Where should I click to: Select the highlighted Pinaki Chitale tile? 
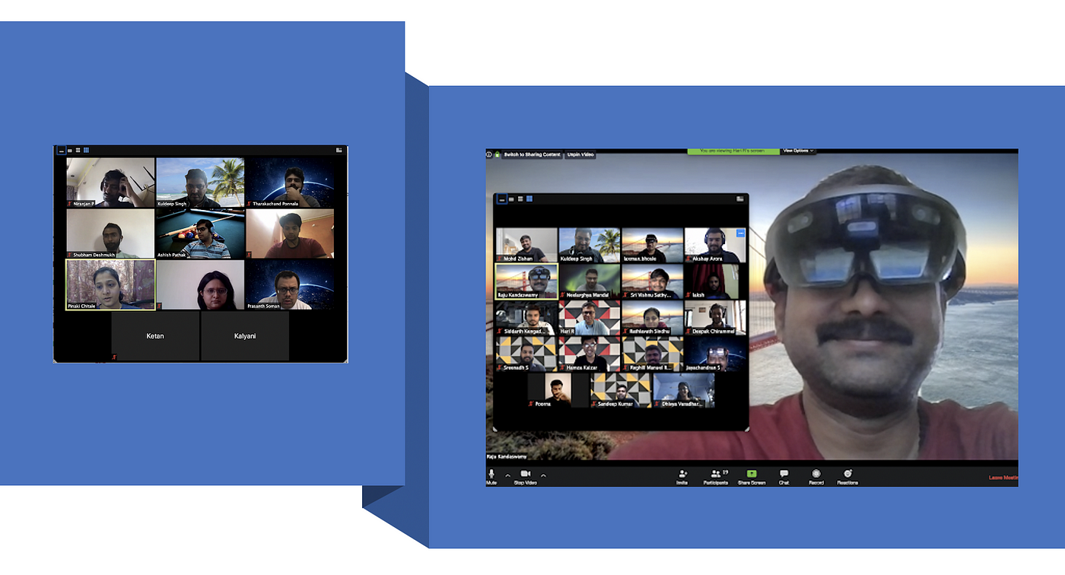pos(110,284)
